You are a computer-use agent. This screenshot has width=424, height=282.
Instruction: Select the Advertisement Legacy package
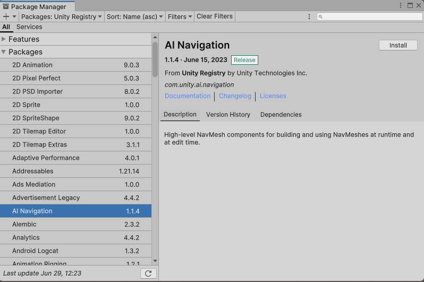pyautogui.click(x=75, y=198)
